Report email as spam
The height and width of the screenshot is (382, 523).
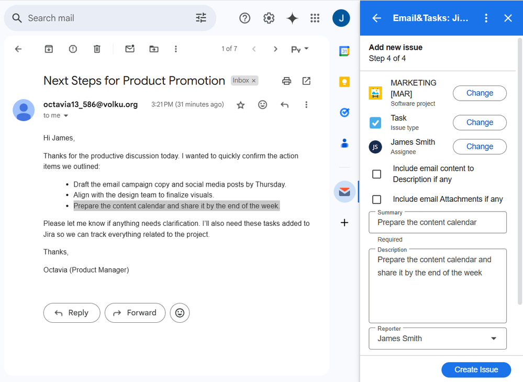click(x=73, y=49)
